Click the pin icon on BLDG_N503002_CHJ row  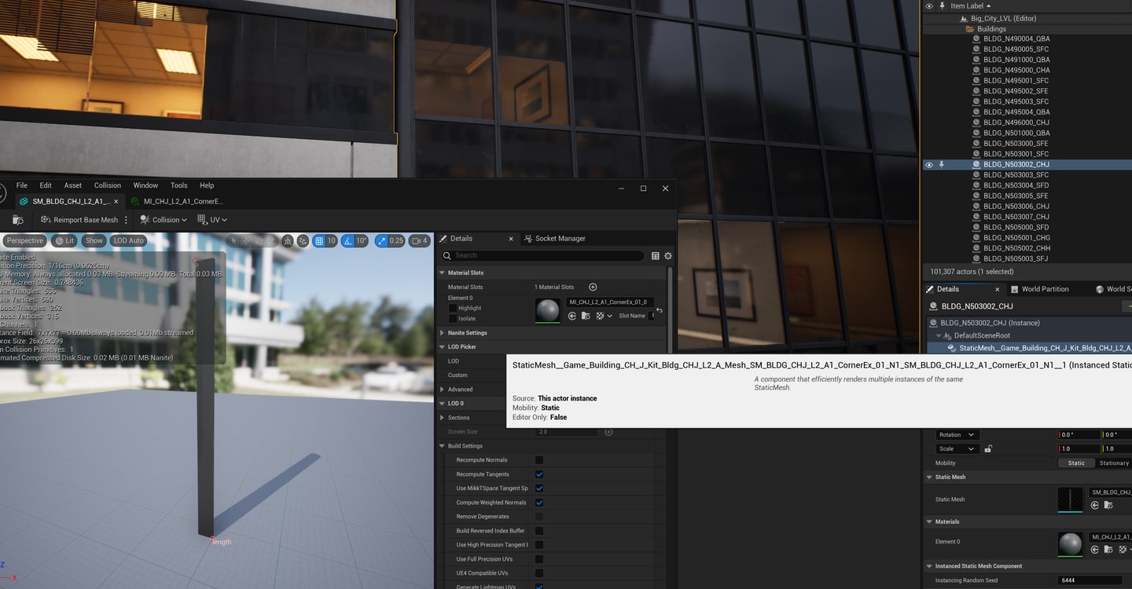[x=941, y=165]
